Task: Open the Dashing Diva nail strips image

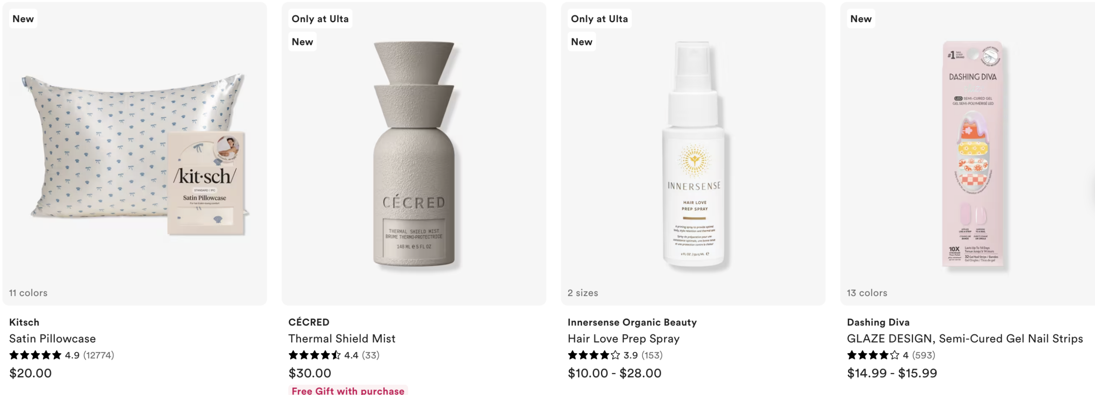Action: coord(972,154)
